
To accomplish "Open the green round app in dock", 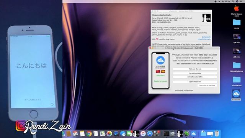I will pos(186,134).
